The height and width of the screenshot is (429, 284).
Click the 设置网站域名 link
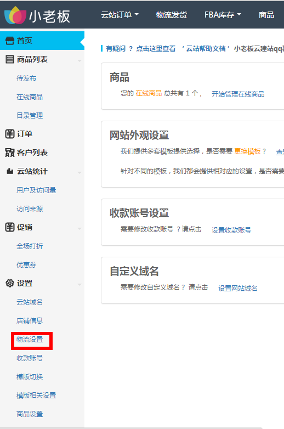[x=238, y=289]
